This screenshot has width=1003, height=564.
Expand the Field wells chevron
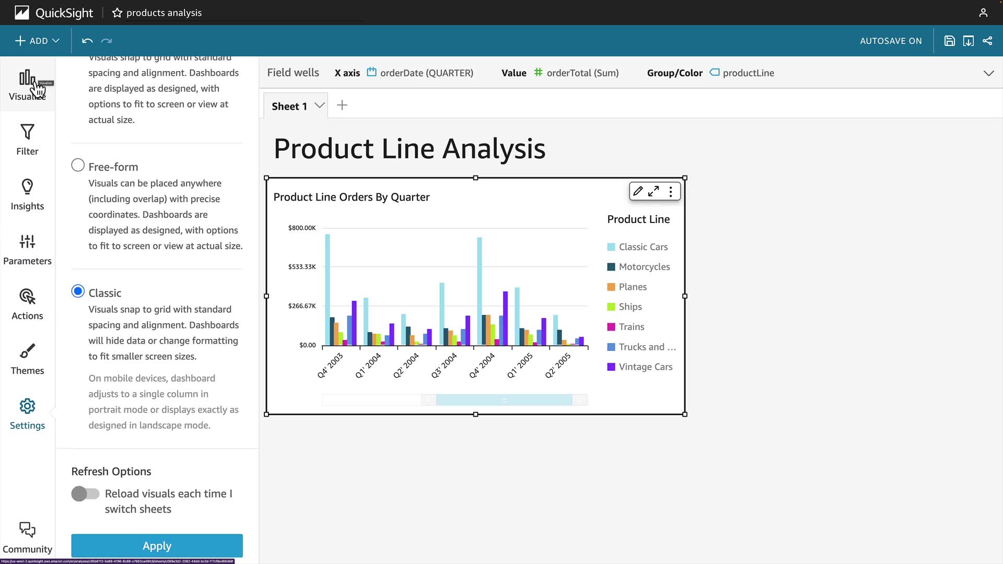pyautogui.click(x=988, y=73)
